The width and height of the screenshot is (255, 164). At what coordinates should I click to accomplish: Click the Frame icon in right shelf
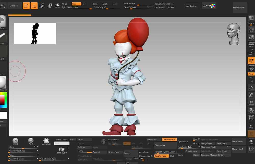[x=251, y=87]
